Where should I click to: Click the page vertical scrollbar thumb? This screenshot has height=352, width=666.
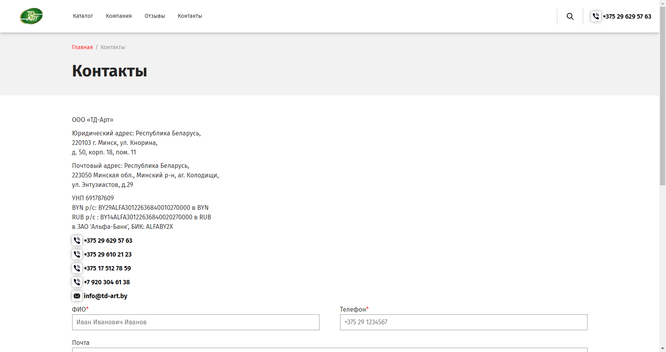[662, 95]
